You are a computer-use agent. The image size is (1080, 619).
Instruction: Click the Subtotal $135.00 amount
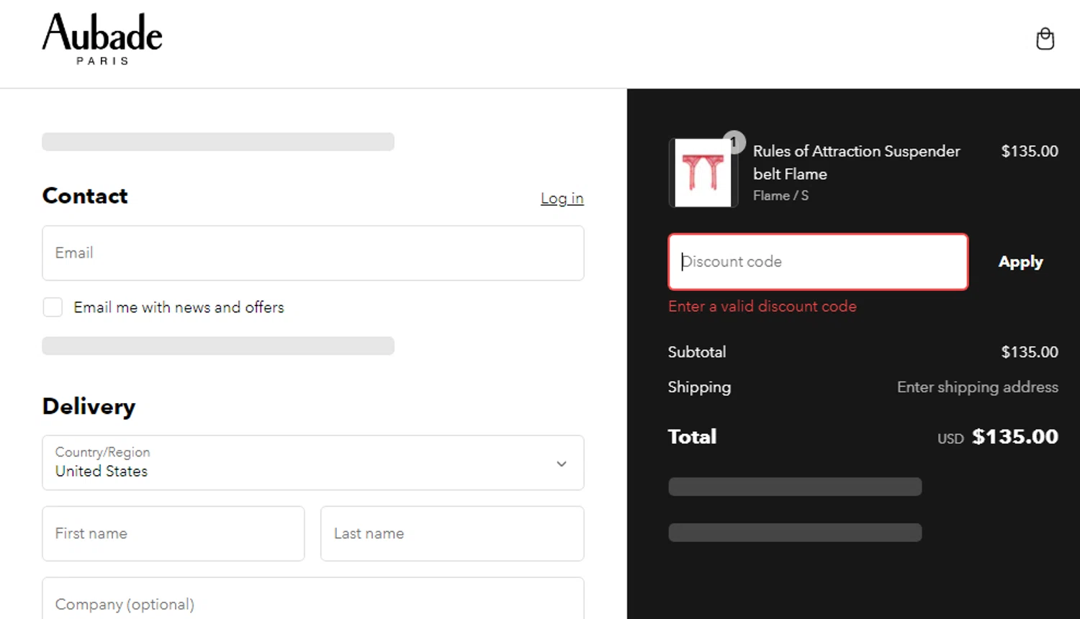(1030, 352)
